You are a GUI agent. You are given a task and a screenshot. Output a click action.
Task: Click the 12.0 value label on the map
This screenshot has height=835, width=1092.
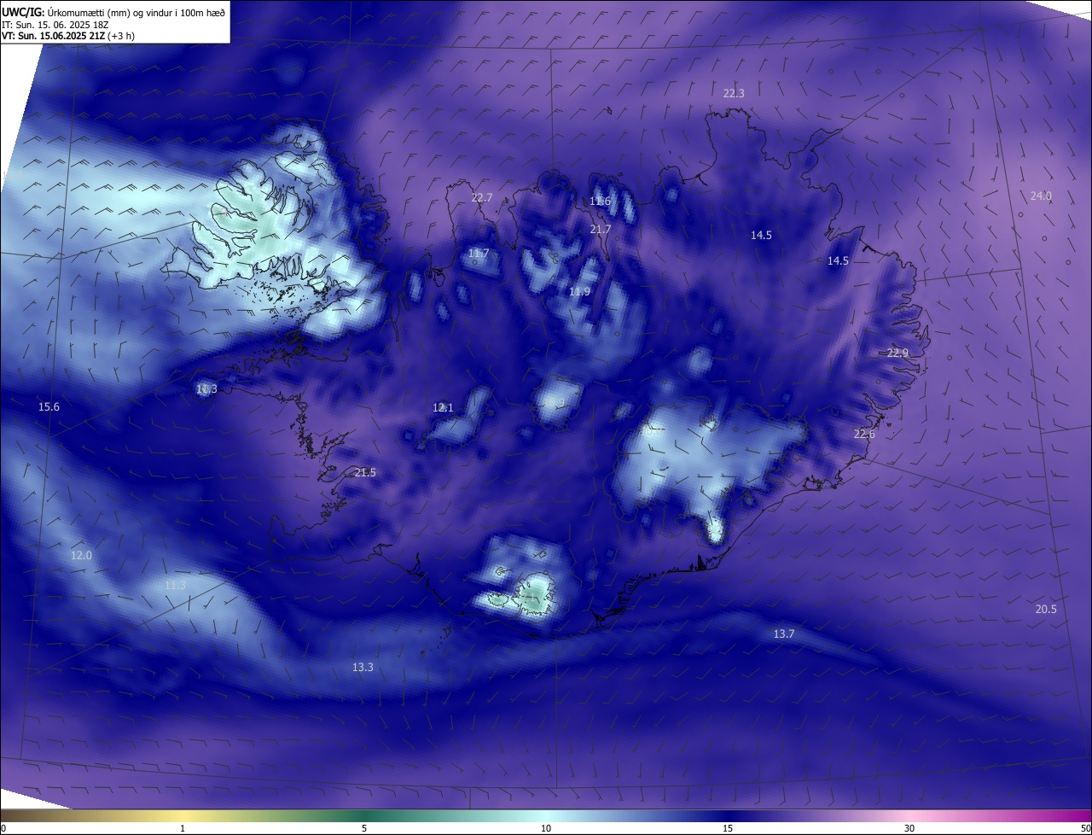(x=81, y=556)
